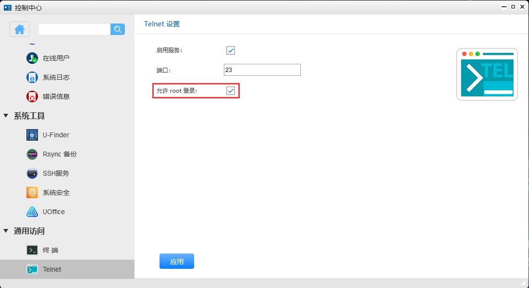Switch to the Telnet 设置 page header
The height and width of the screenshot is (288, 529).
pyautogui.click(x=161, y=24)
